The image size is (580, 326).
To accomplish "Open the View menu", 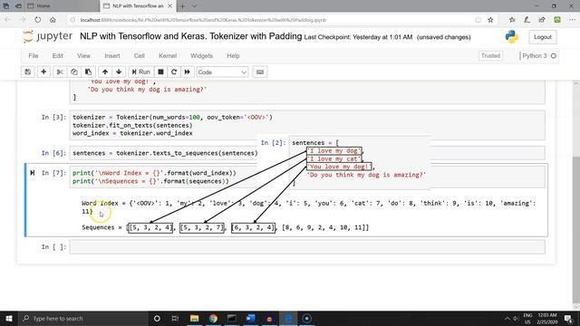I will click(83, 56).
